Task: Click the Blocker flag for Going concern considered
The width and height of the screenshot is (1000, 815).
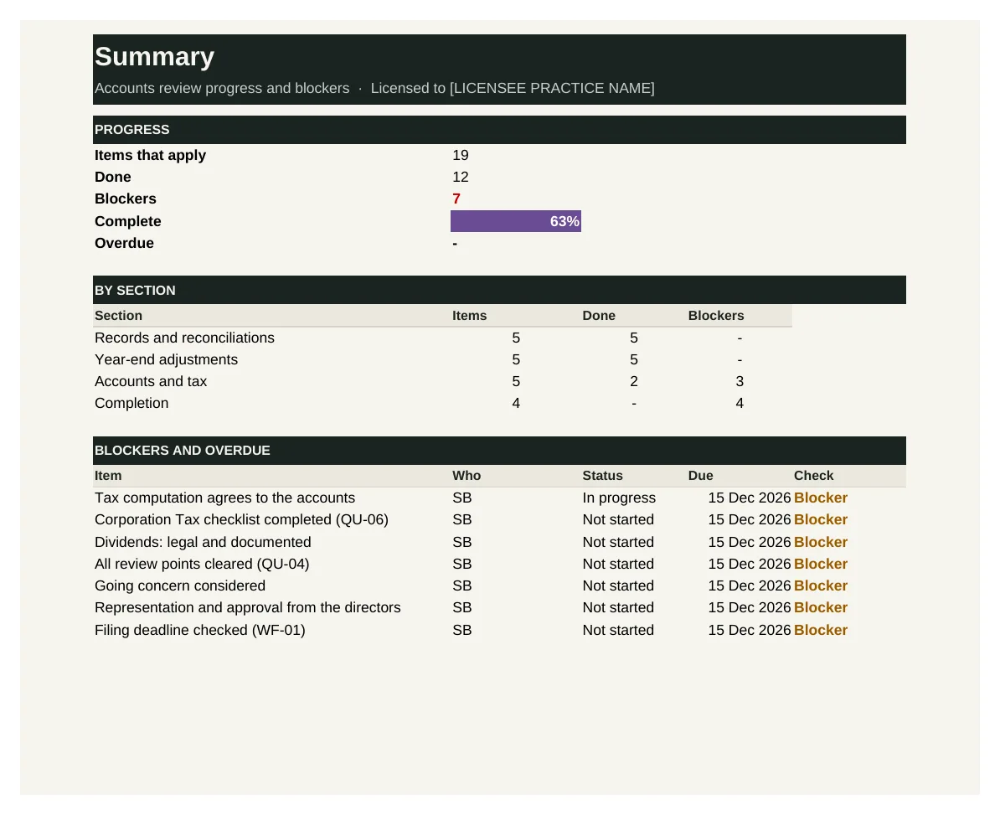Action: coord(821,585)
